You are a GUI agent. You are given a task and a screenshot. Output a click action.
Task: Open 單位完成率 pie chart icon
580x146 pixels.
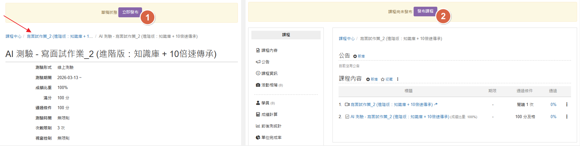click(x=258, y=138)
